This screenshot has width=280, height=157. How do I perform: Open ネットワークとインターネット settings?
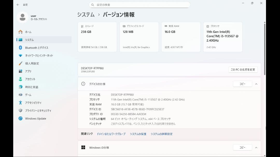tap(44, 56)
